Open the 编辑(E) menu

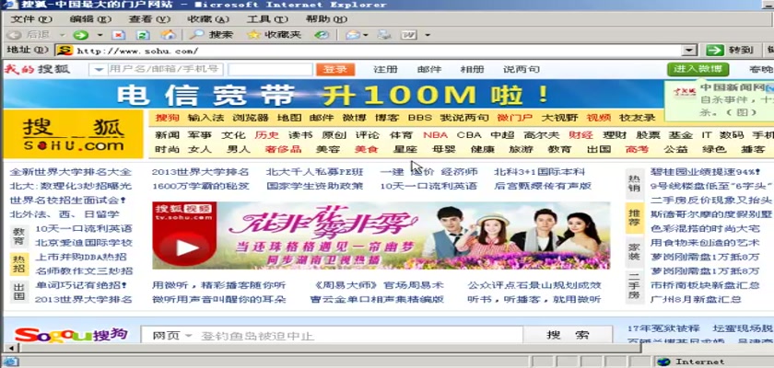pyautogui.click(x=90, y=19)
